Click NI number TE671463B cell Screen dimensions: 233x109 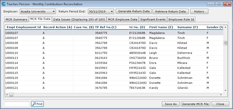coord(139,88)
